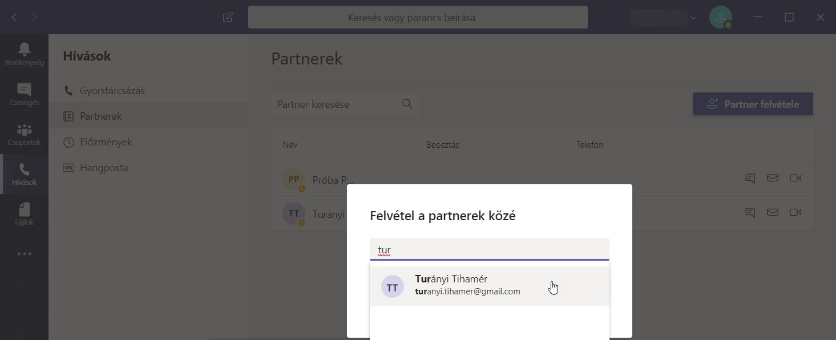836x340 pixels.
Task: Open the profile avatar menu
Action: click(x=720, y=17)
